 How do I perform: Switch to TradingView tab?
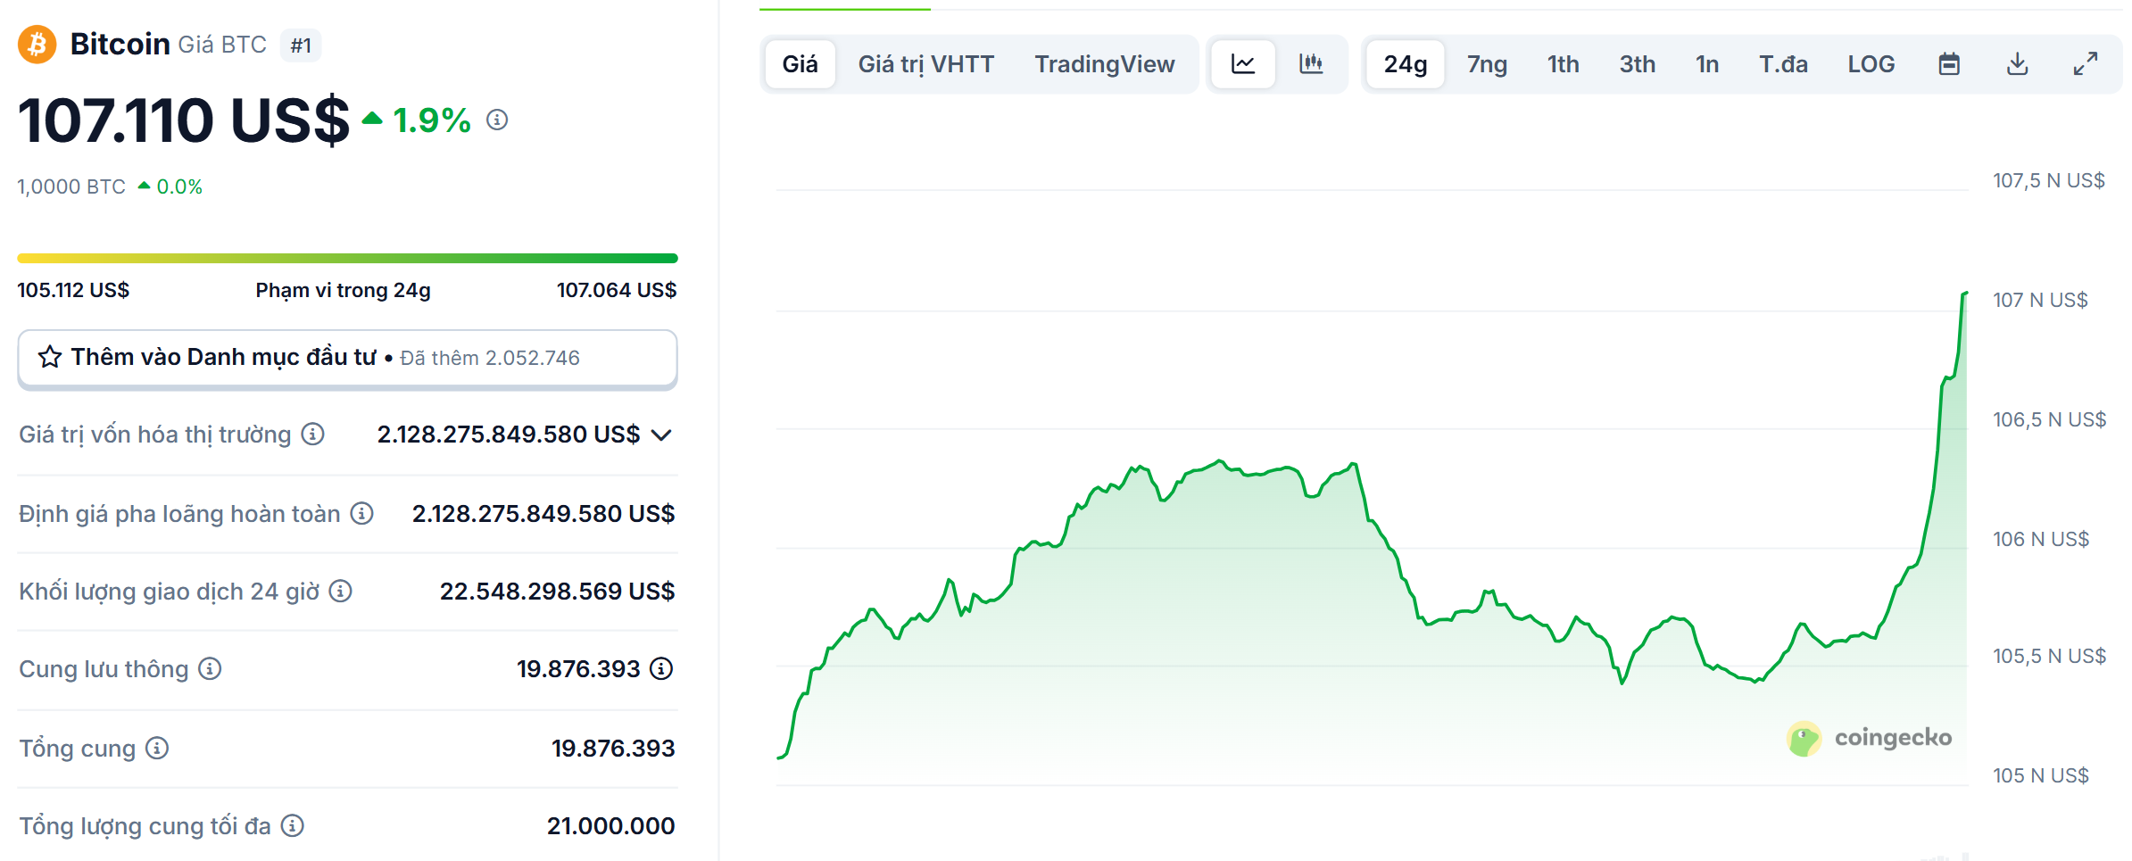[1105, 64]
